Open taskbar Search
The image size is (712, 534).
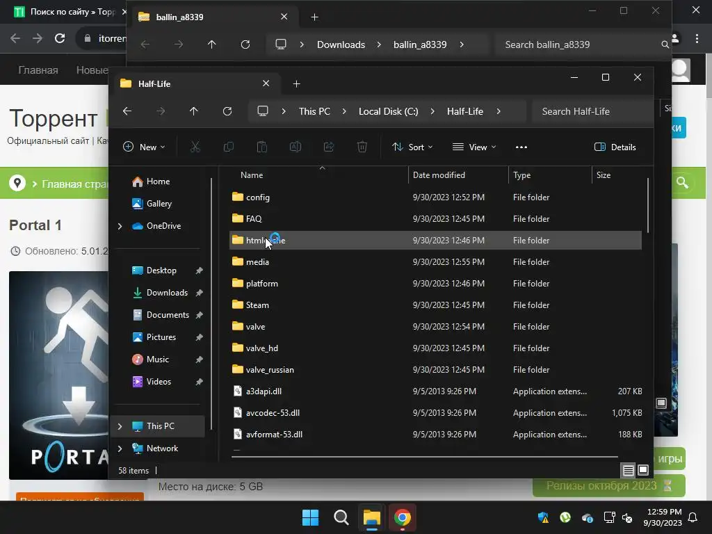tap(341, 517)
